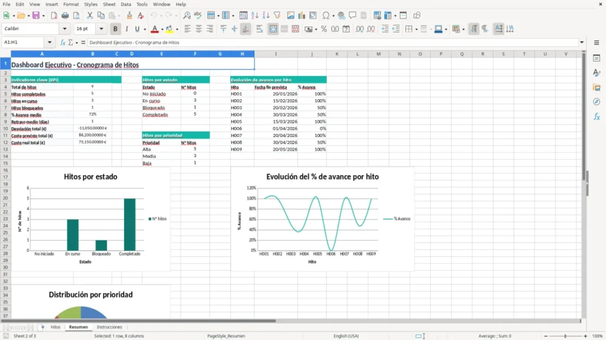This screenshot has height=340, width=606.
Task: Click the Insert Image icon
Action: (291, 15)
